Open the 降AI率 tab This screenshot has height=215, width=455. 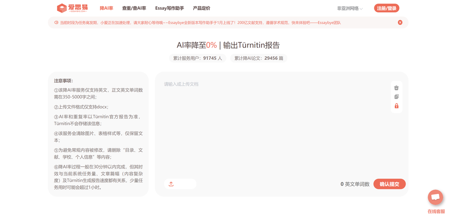pyautogui.click(x=106, y=8)
